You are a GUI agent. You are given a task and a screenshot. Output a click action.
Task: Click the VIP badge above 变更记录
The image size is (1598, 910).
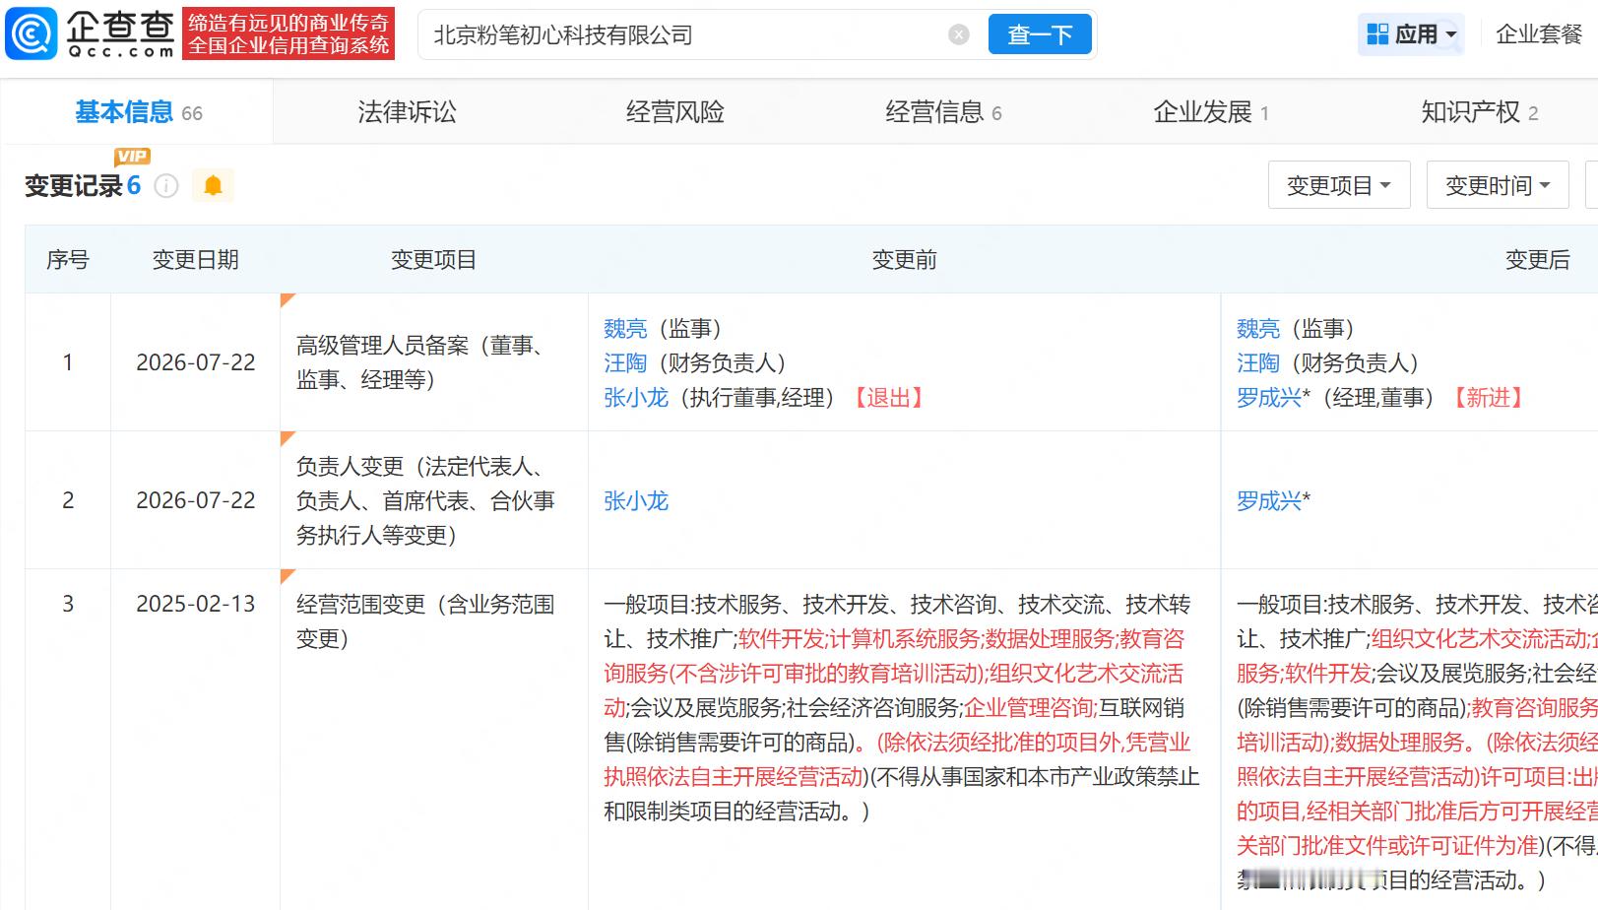[x=132, y=156]
